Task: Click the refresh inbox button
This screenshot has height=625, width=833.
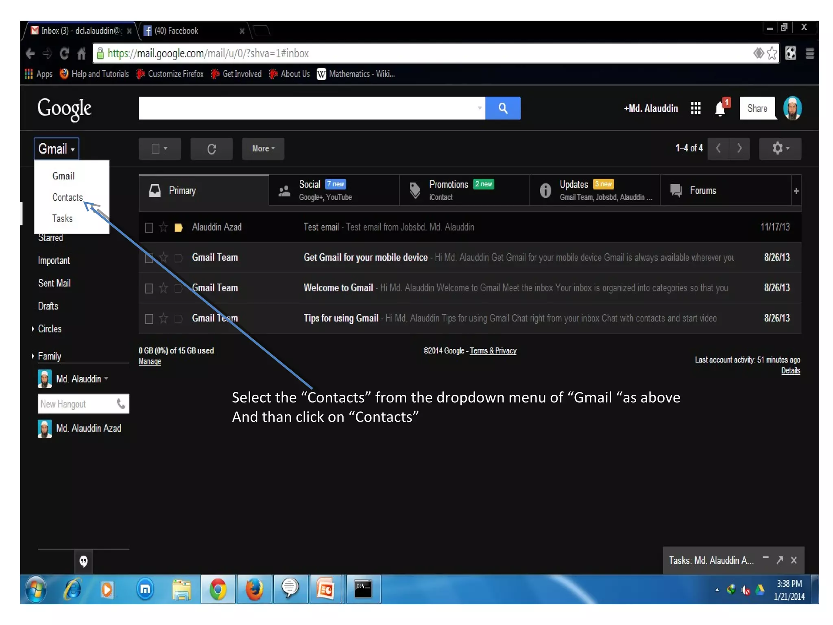Action: pyautogui.click(x=212, y=149)
